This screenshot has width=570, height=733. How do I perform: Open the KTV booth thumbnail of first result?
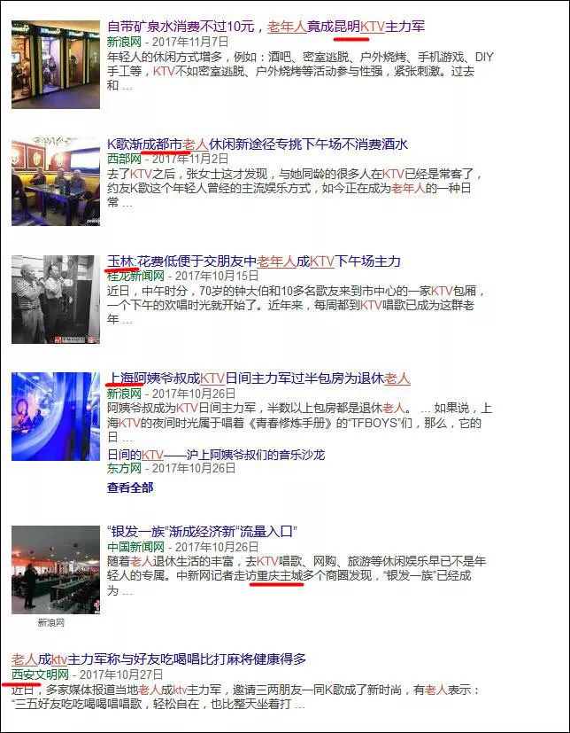click(56, 65)
